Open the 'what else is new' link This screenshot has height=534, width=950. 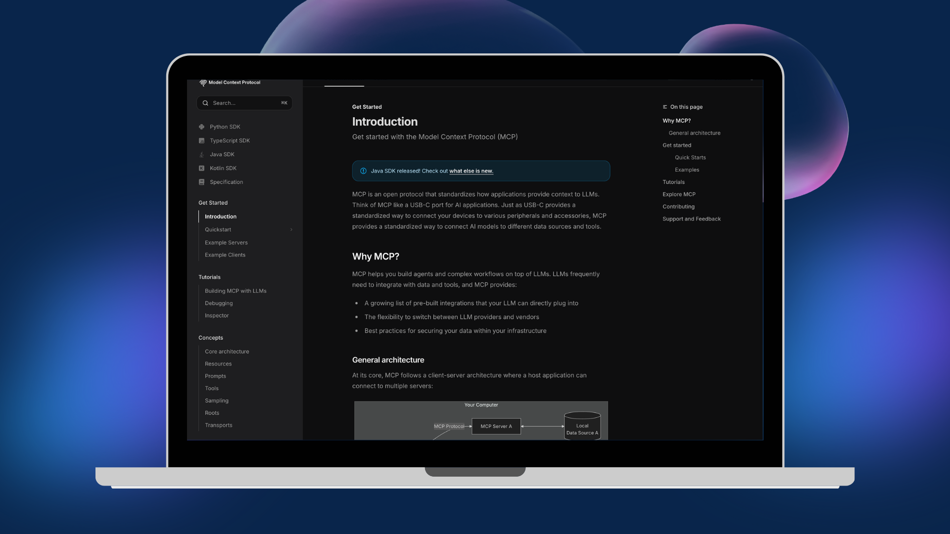[x=471, y=171]
